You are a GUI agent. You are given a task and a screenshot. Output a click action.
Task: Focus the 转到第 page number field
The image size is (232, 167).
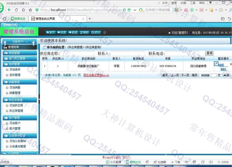(x=214, y=75)
